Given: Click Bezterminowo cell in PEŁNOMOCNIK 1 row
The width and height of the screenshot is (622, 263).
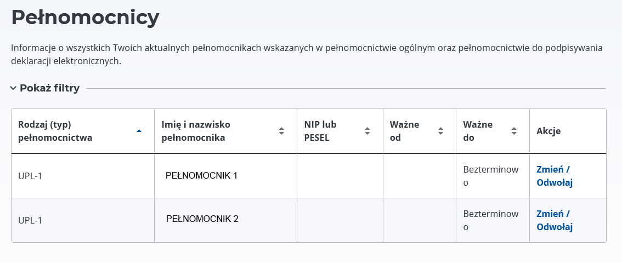Looking at the screenshot, I should 490,176.
